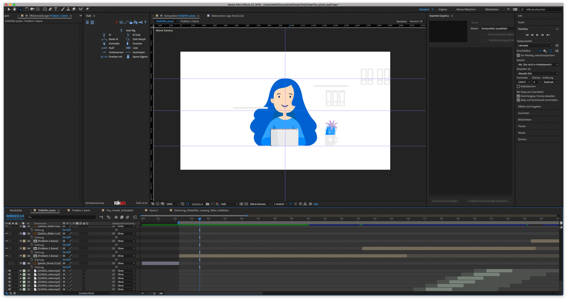
Task: Open the Halb resolution dropdown
Action: tap(229, 204)
